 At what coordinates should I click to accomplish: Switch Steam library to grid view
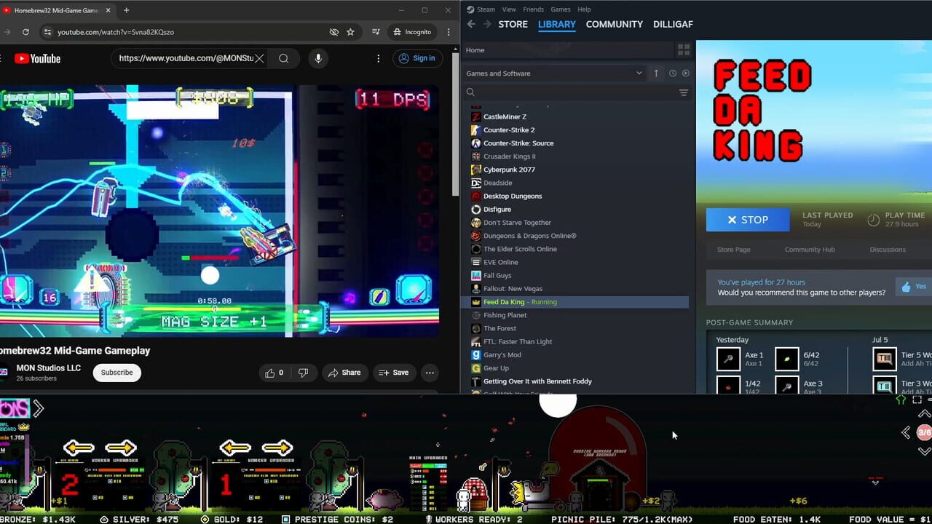point(684,49)
